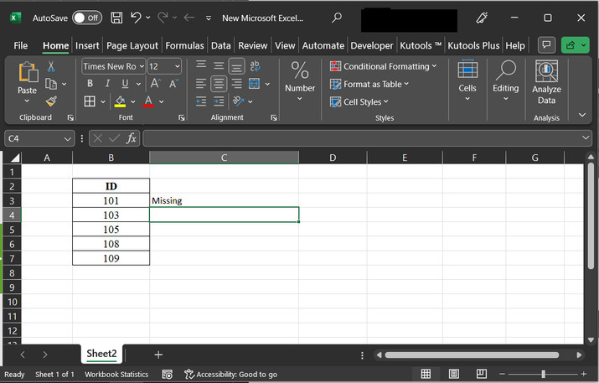The height and width of the screenshot is (383, 599).
Task: Toggle AutoSave switch
Action: [86, 18]
